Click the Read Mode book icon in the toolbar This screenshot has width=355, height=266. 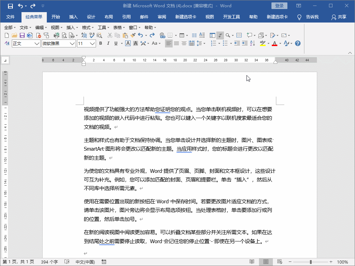pyautogui.click(x=239, y=35)
